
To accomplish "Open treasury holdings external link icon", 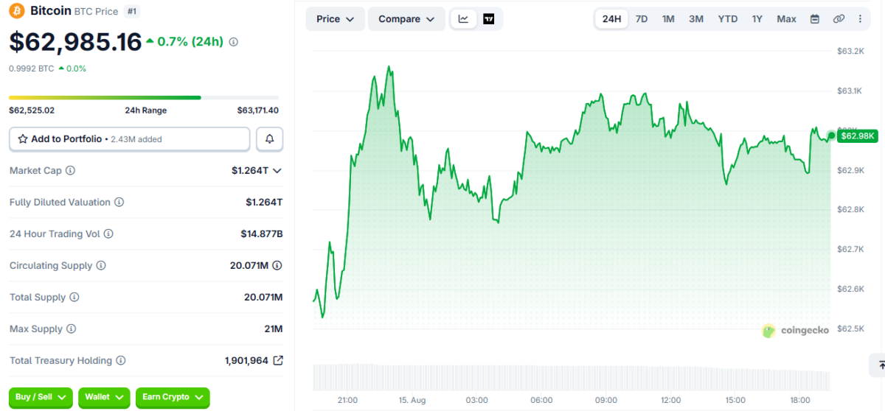I will 278,360.
